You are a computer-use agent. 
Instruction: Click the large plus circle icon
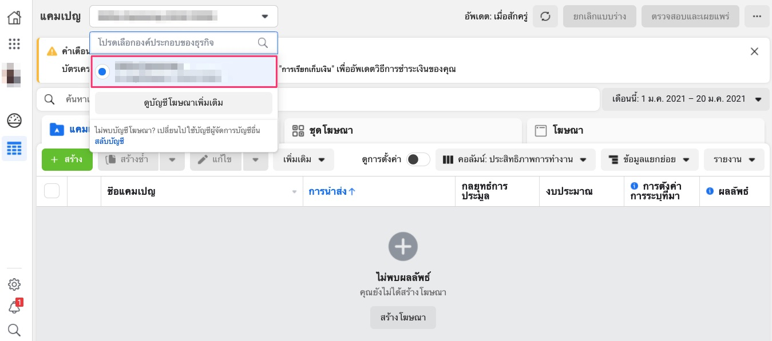click(x=403, y=247)
